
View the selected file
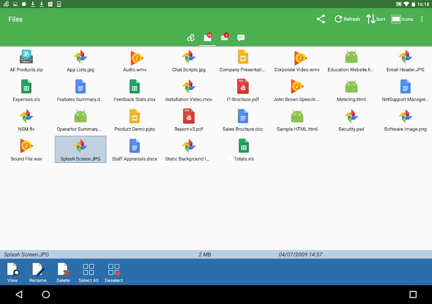(x=13, y=272)
